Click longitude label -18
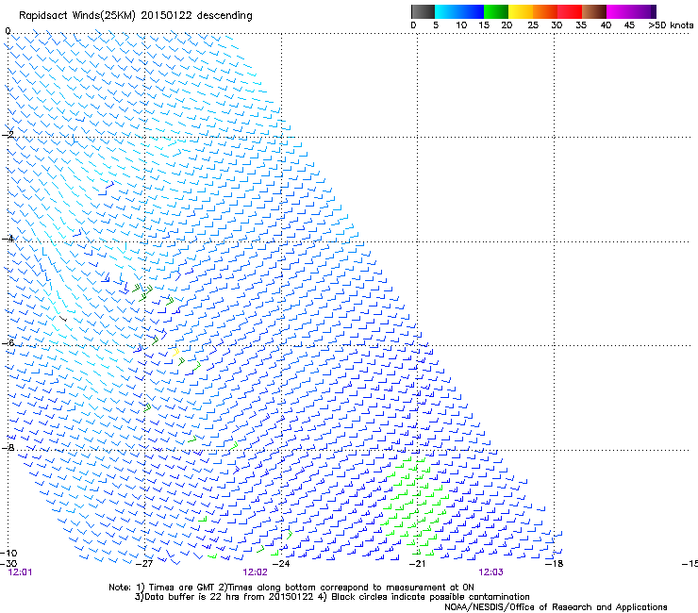The width and height of the screenshot is (698, 613). (555, 564)
